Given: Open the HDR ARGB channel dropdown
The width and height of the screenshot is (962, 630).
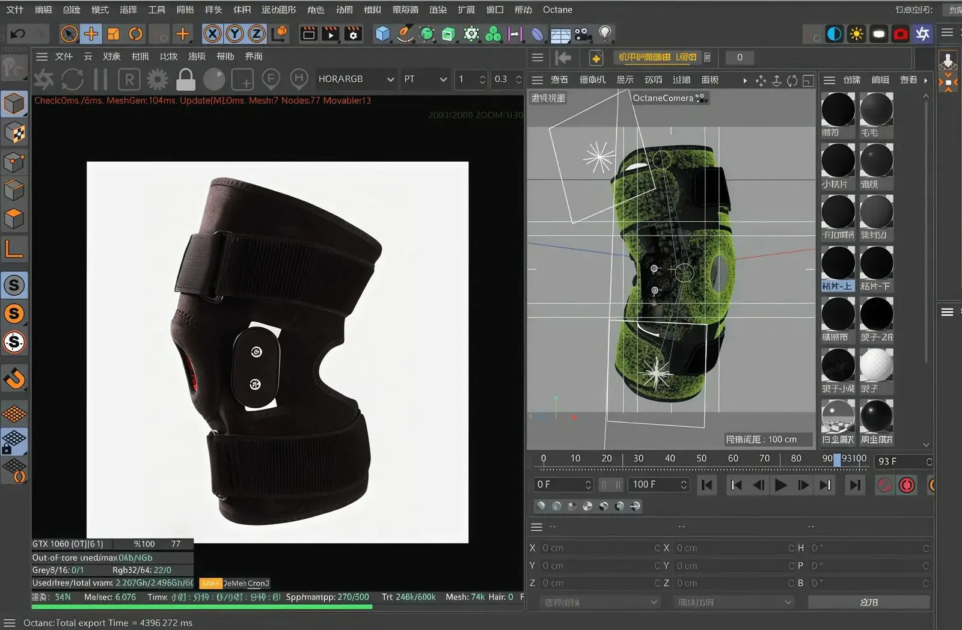Looking at the screenshot, I should [356, 79].
